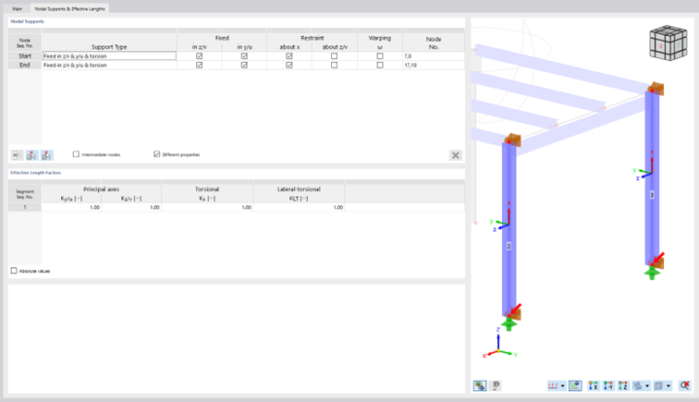The height and width of the screenshot is (402, 699).
Task: Toggle Fixed in z/v for Start row
Action: [200, 56]
